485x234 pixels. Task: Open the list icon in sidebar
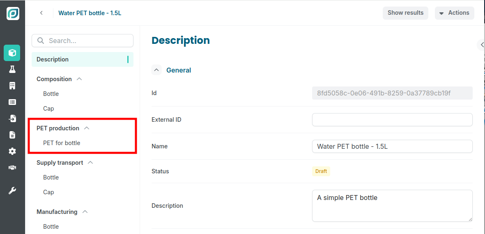[12, 102]
